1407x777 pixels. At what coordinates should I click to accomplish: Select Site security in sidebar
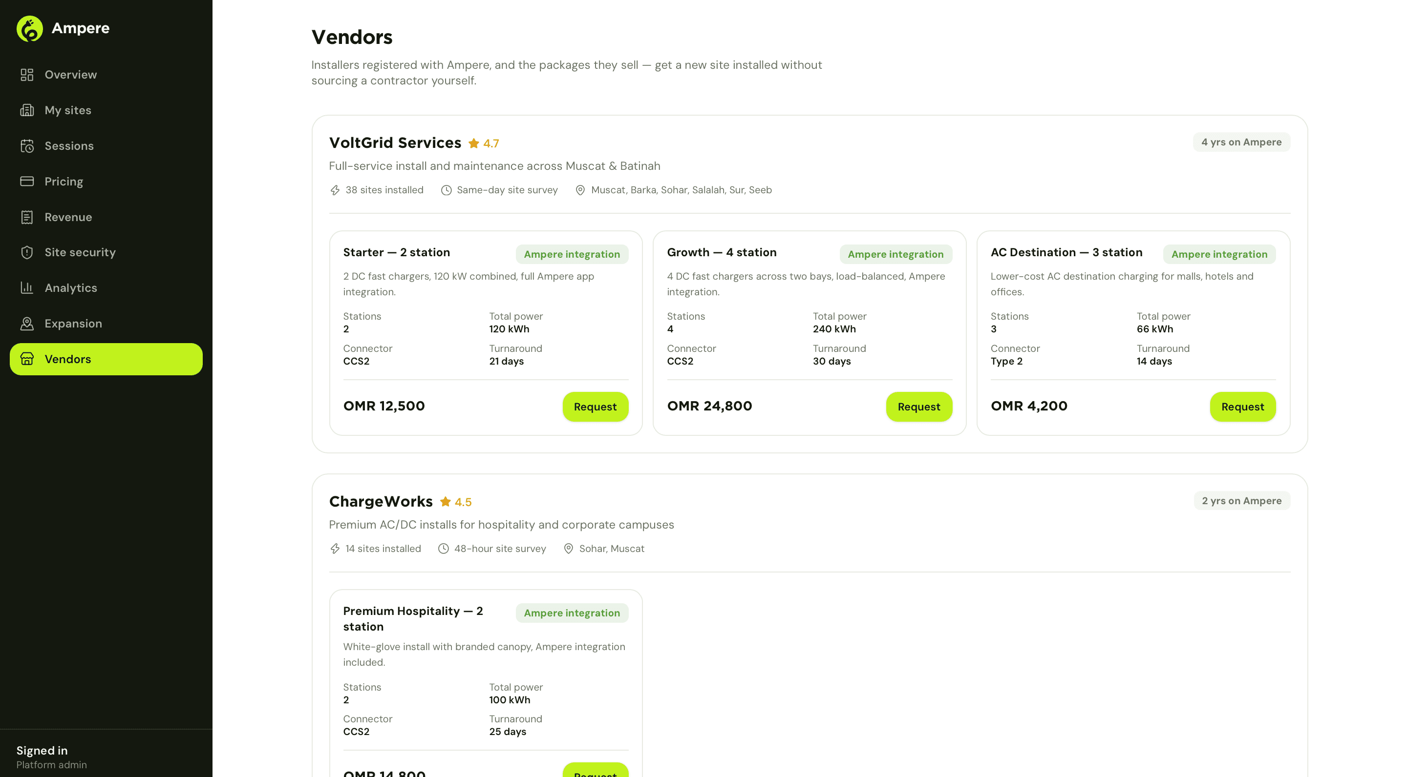106,253
